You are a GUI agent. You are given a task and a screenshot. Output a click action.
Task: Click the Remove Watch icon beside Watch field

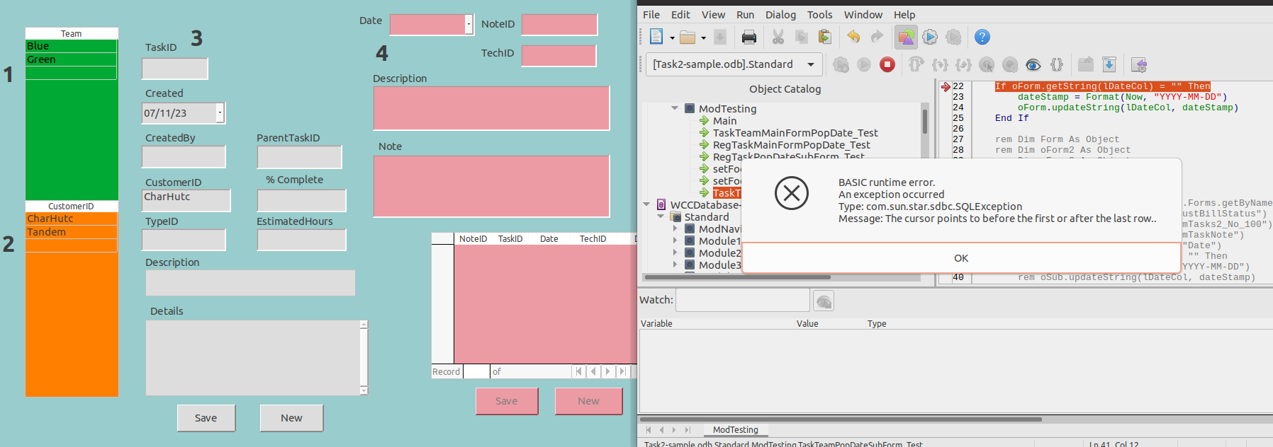pos(824,301)
